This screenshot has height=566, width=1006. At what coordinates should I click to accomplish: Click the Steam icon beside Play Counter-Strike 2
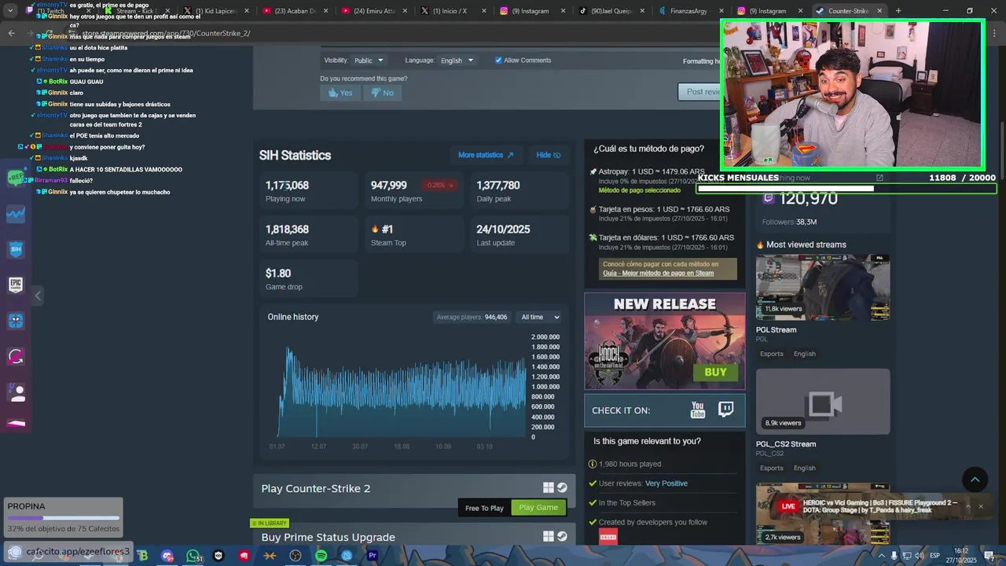coord(562,488)
